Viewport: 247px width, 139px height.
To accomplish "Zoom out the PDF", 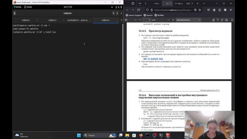I will (169, 20).
